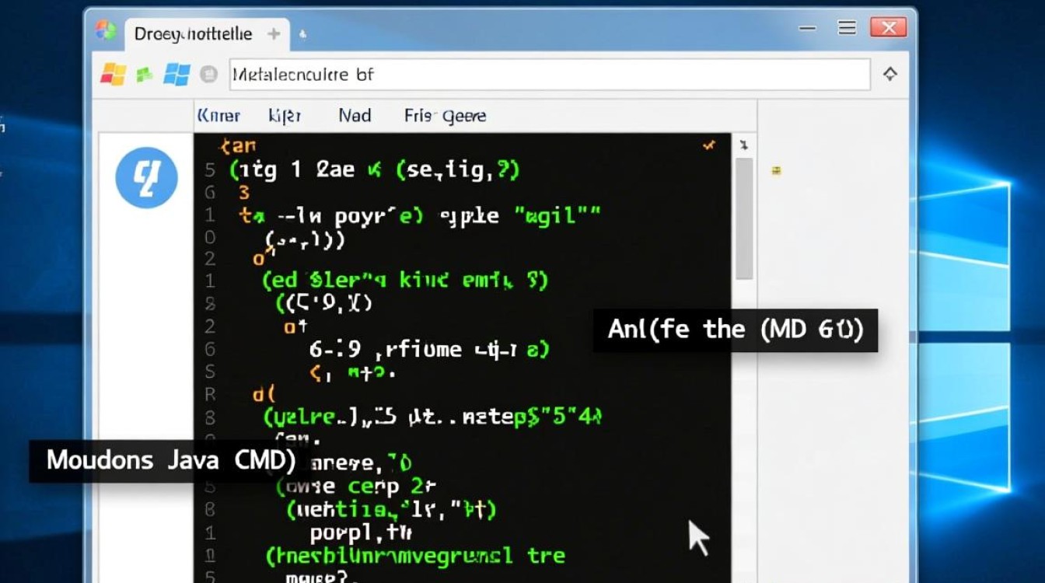This screenshot has width=1045, height=583.
Task: Click the orange Windows logo toolbar icon
Action: click(114, 75)
